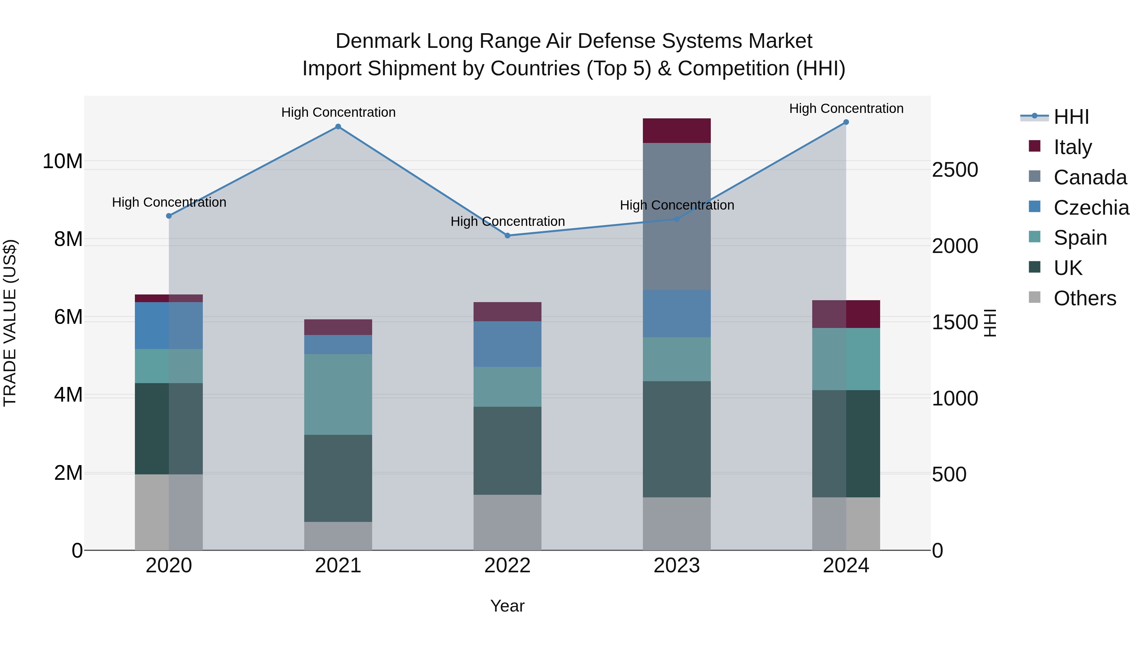Screen dimensions: 1148x646
Task: Toggle Spain legend label
Action: coord(1080,237)
